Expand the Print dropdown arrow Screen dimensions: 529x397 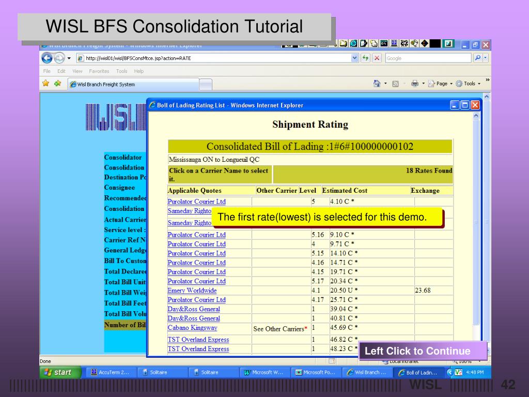pyautogui.click(x=423, y=83)
